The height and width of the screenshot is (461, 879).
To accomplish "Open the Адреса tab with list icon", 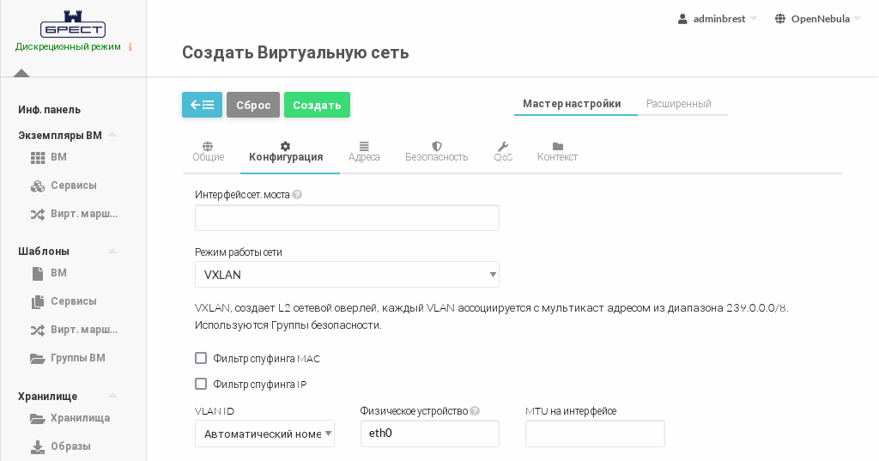I will [x=364, y=152].
